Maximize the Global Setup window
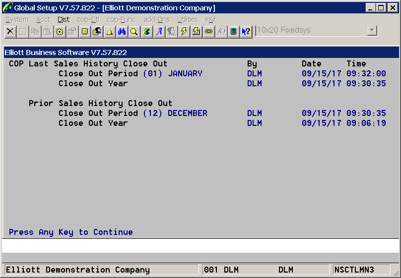The image size is (401, 278). click(381, 7)
